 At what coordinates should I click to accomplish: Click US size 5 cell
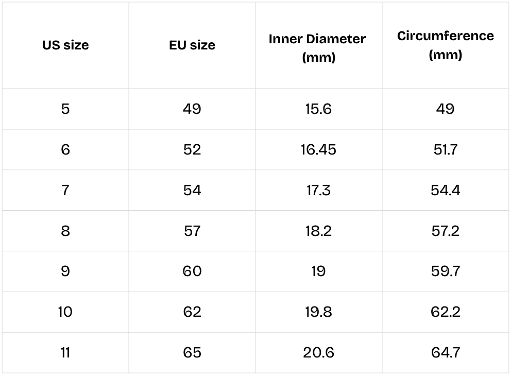pos(65,109)
